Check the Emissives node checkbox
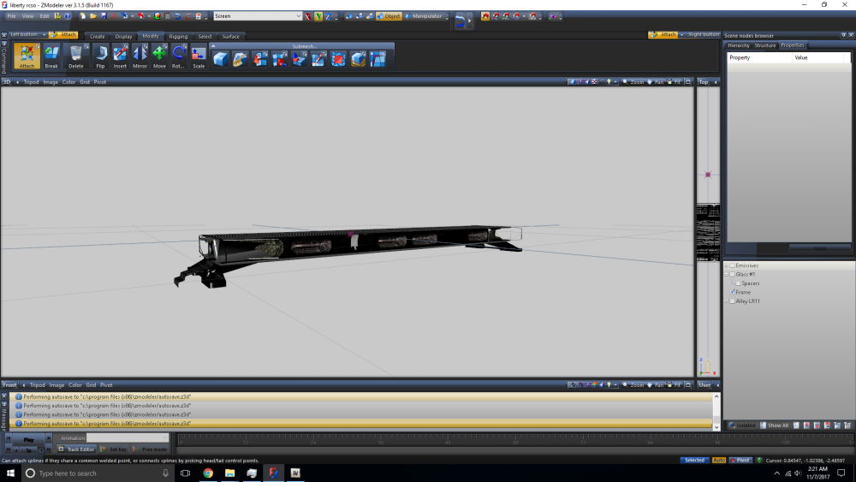This screenshot has height=482, width=856. tap(733, 265)
